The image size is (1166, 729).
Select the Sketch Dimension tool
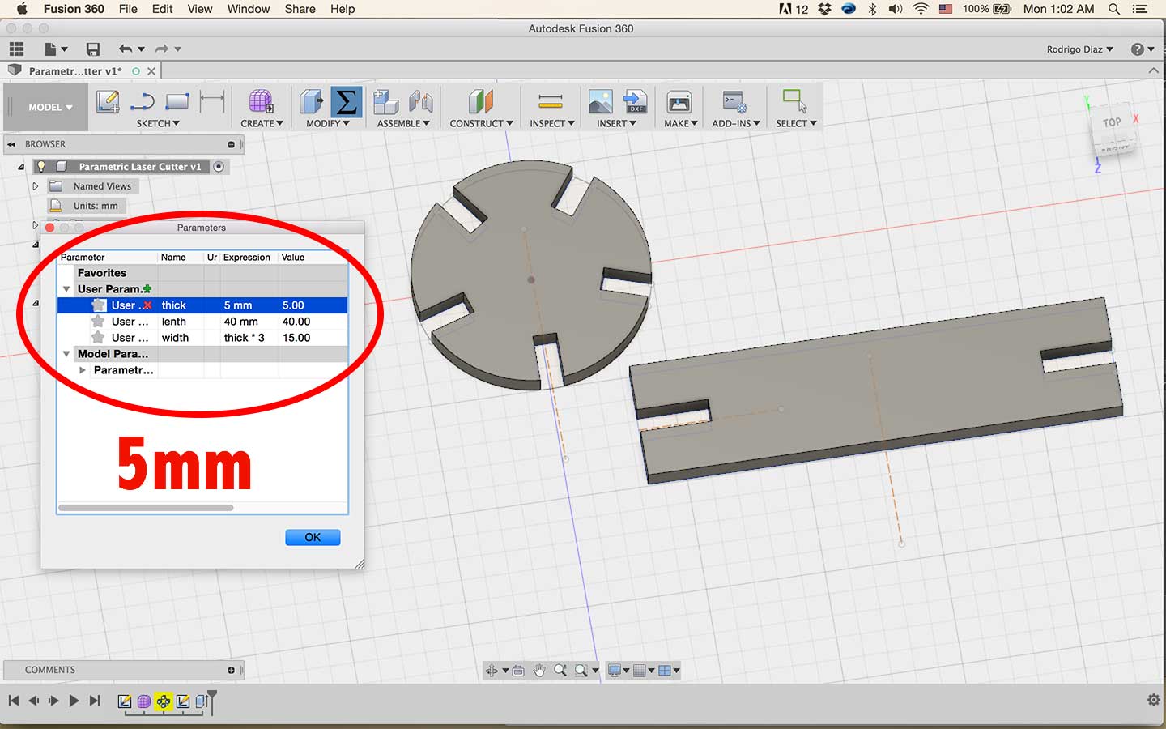coord(212,102)
